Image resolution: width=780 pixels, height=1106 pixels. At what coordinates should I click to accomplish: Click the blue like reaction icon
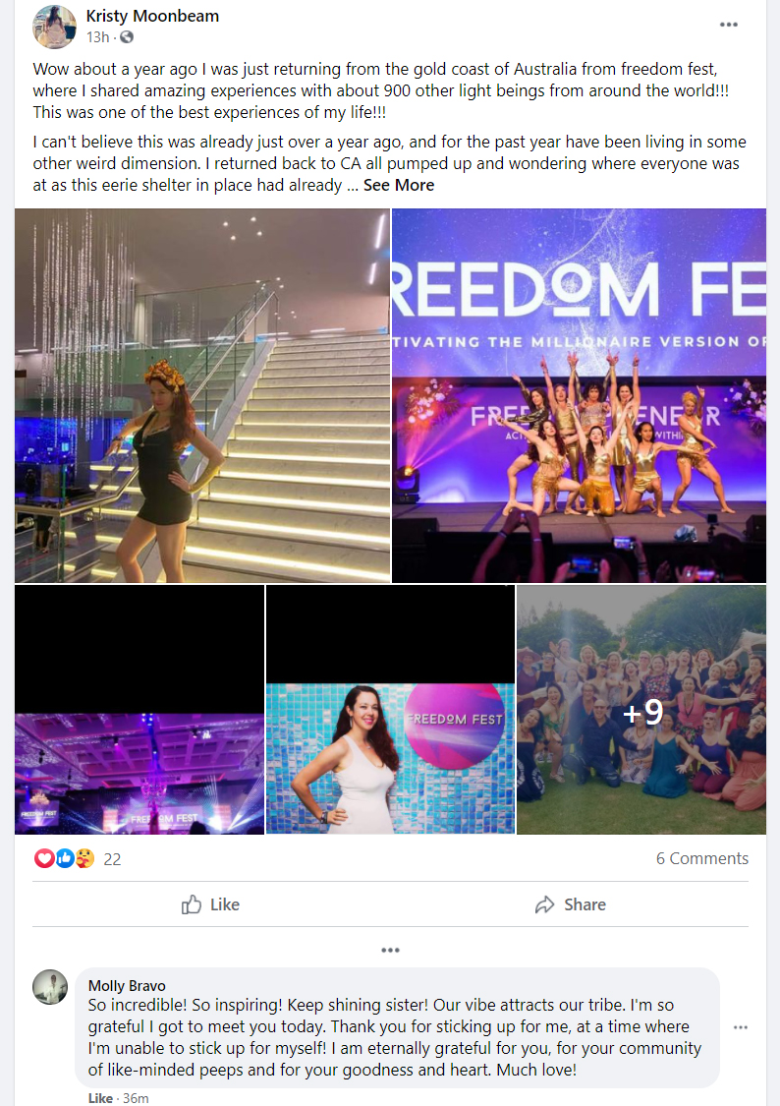65,858
